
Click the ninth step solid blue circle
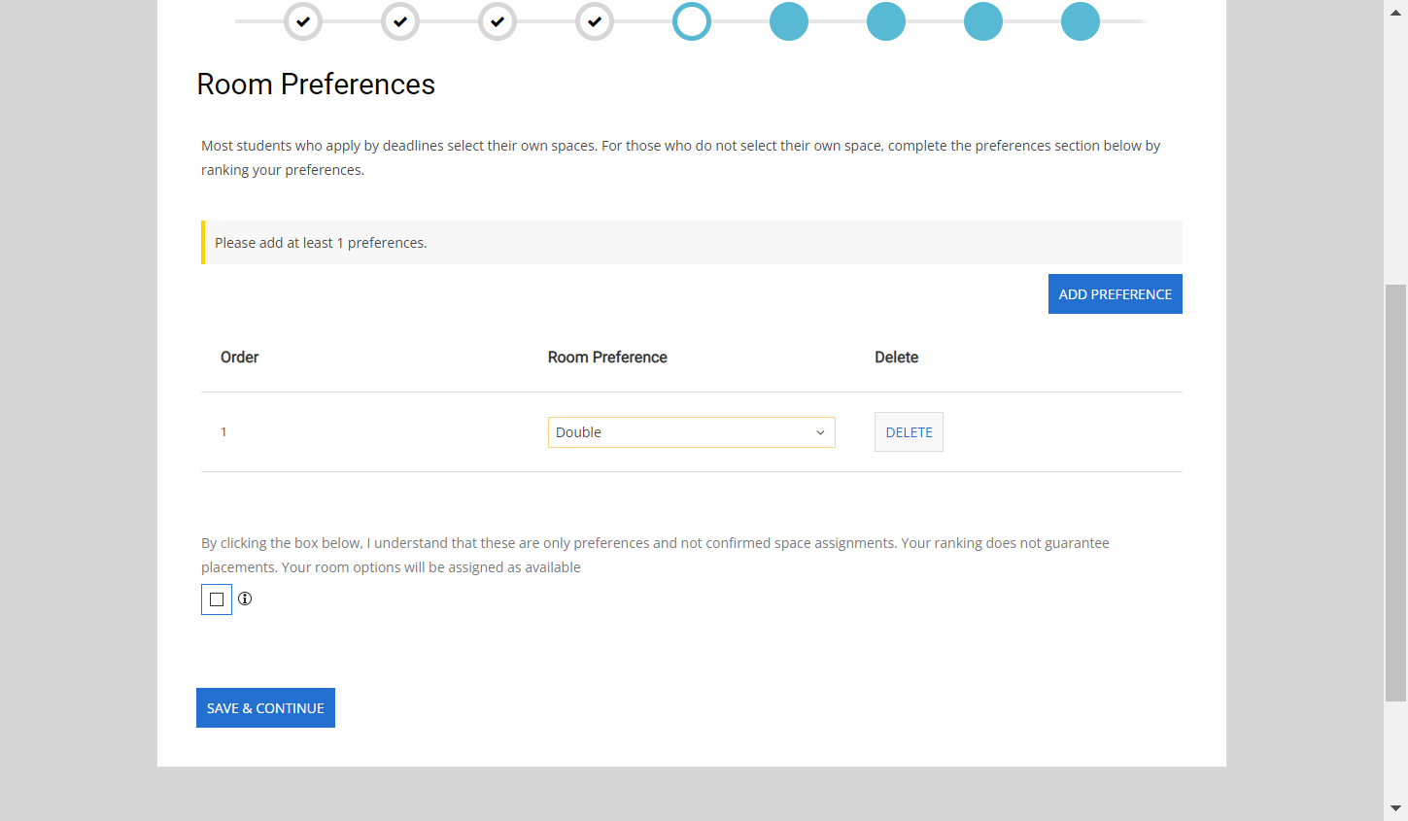(x=1081, y=20)
